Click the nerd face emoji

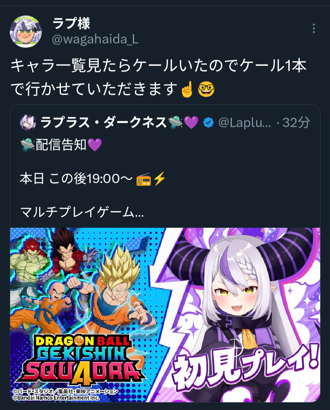pyautogui.click(x=206, y=89)
